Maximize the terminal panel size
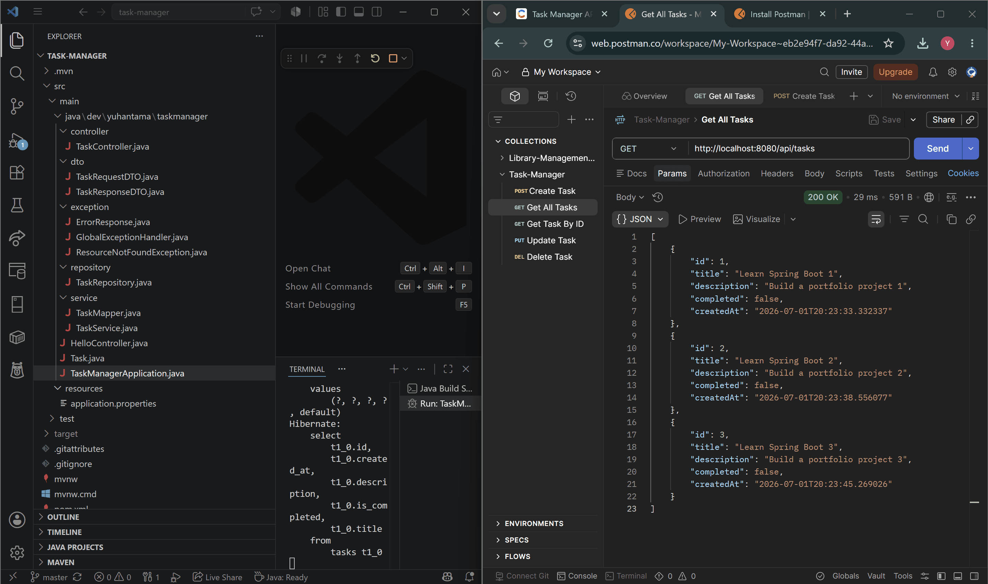 [448, 369]
